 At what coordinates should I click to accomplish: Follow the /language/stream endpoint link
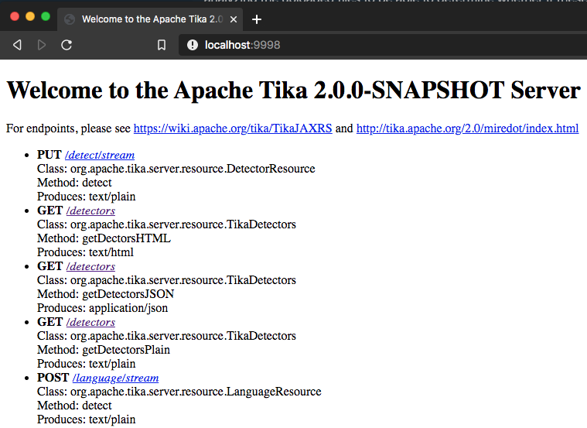pos(115,378)
